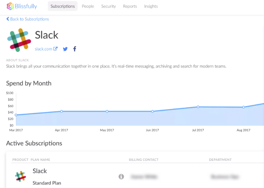The height and width of the screenshot is (188, 264).
Task: Click the Blissfully logo icon
Action: pos(10,7)
